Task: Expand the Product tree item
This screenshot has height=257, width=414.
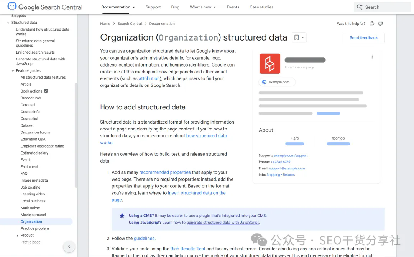Action: [x=17, y=236]
